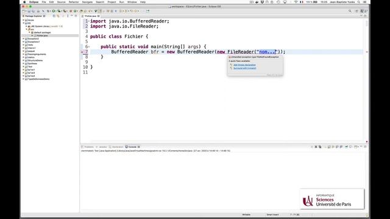390x219 pixels.
Task: Click the Surround with try/catch quick fix
Action: pyautogui.click(x=245, y=68)
